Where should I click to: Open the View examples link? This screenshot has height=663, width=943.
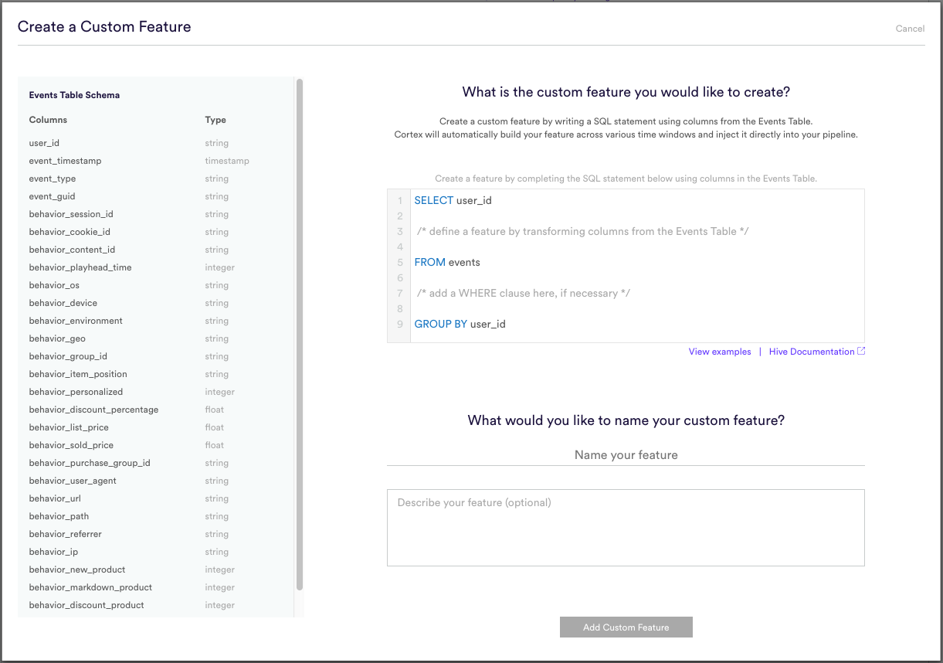click(x=720, y=352)
